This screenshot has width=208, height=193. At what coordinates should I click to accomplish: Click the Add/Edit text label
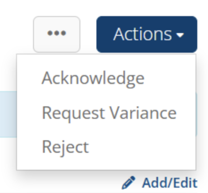(170, 183)
